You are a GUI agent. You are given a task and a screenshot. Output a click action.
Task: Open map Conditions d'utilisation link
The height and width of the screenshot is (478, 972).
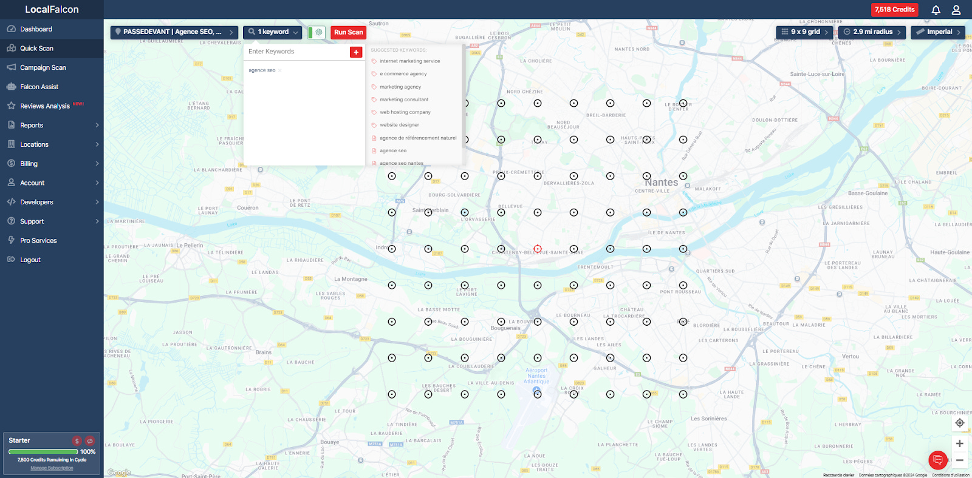coord(951,475)
